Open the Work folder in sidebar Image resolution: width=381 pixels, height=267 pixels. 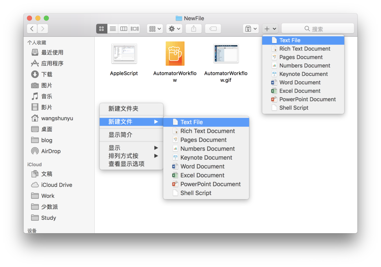tap(43, 196)
